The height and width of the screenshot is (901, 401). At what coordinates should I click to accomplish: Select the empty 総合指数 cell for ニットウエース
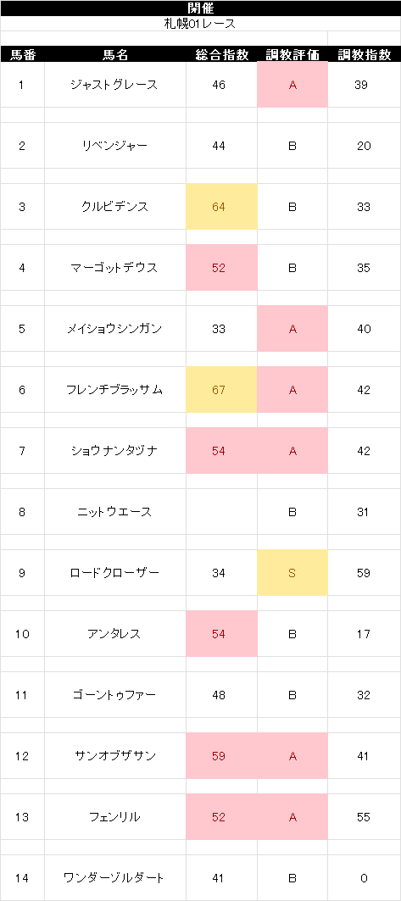click(x=222, y=512)
